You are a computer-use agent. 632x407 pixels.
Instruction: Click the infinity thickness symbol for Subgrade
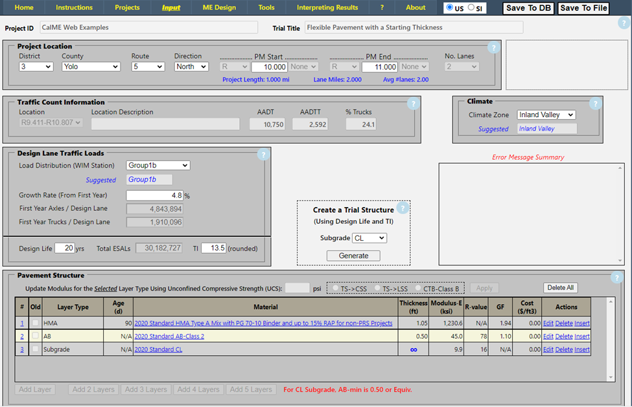[x=414, y=349]
